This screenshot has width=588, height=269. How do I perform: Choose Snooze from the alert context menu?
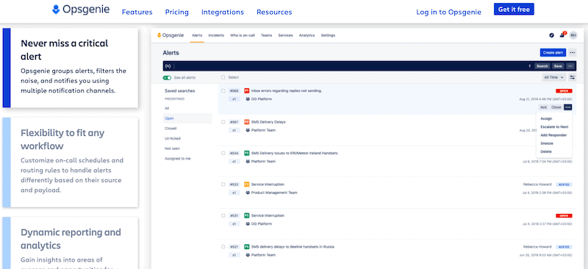click(546, 143)
